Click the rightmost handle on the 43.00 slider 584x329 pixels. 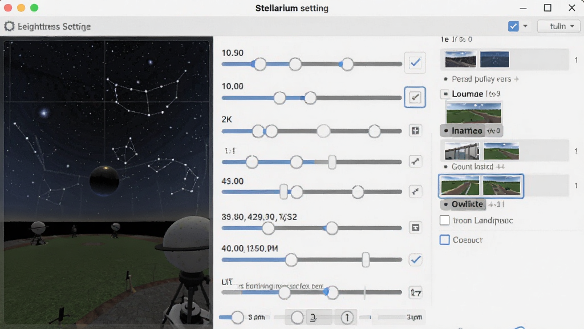pos(358,192)
